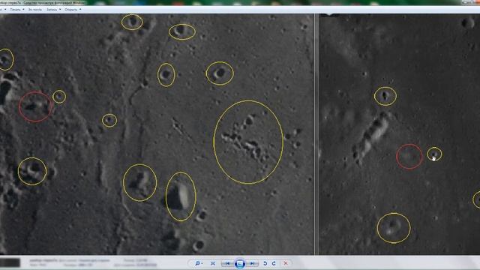
Task: Delete the photo with red X
Action: click(286, 263)
